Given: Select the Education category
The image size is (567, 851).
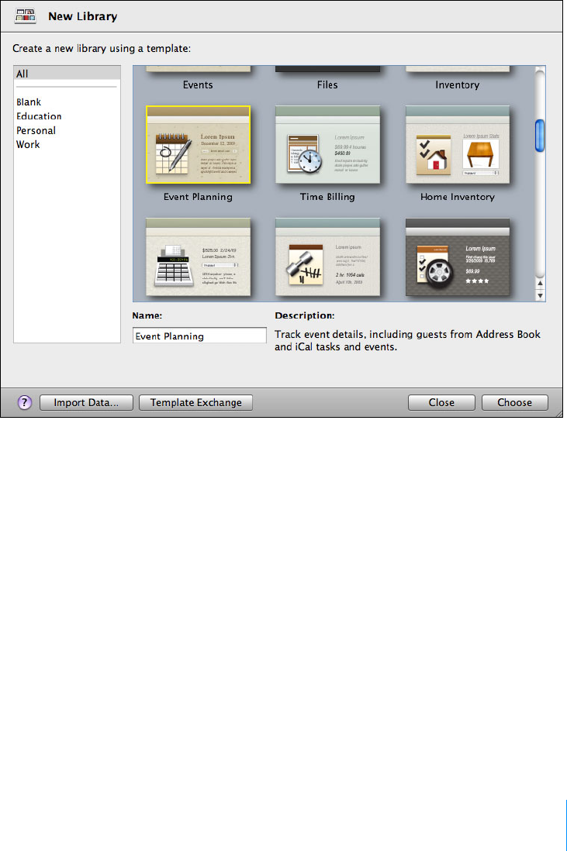Looking at the screenshot, I should [39, 116].
